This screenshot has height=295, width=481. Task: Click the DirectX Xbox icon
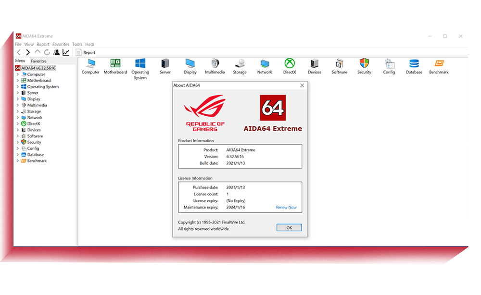tap(290, 64)
